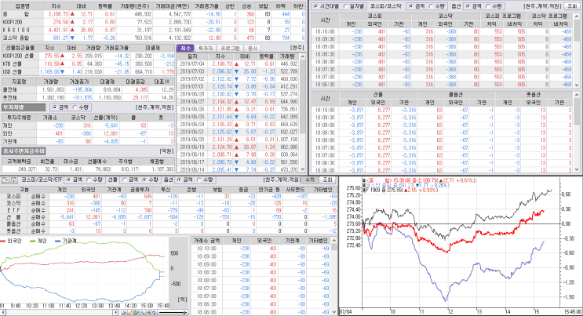
Task: Switch to the 투자자 tab
Action: pyautogui.click(x=206, y=49)
